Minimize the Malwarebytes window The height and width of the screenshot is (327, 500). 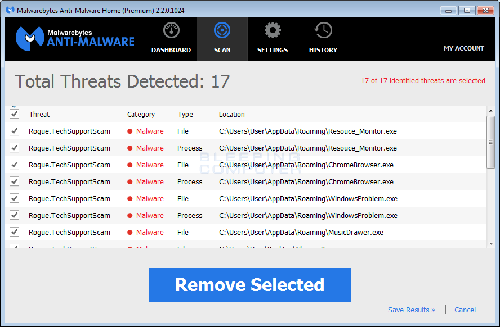(448, 11)
